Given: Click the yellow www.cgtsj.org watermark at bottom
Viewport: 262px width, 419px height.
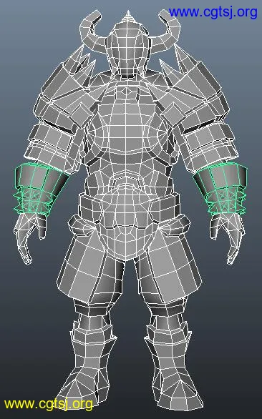Looking at the screenshot, I should 49,404.
